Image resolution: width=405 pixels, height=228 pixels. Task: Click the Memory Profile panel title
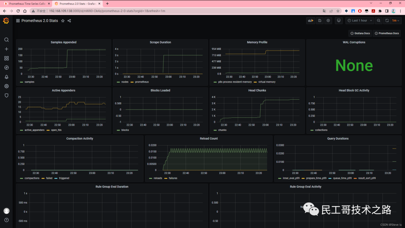(257, 42)
